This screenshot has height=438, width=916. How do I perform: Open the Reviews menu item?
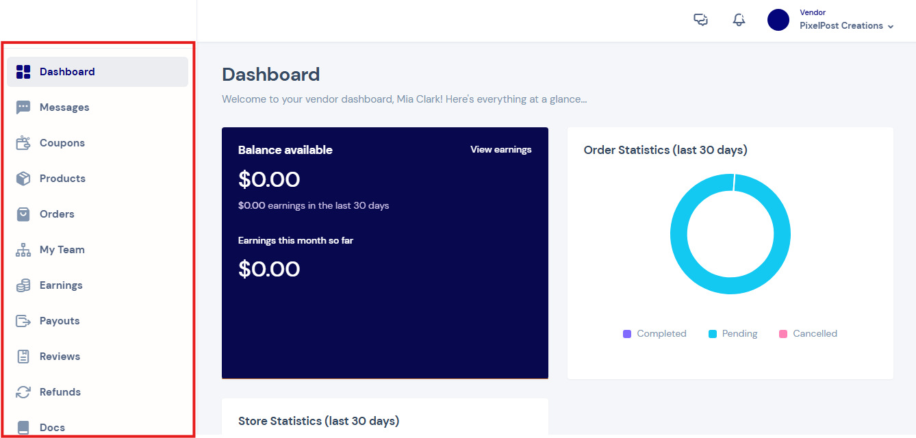point(97,357)
